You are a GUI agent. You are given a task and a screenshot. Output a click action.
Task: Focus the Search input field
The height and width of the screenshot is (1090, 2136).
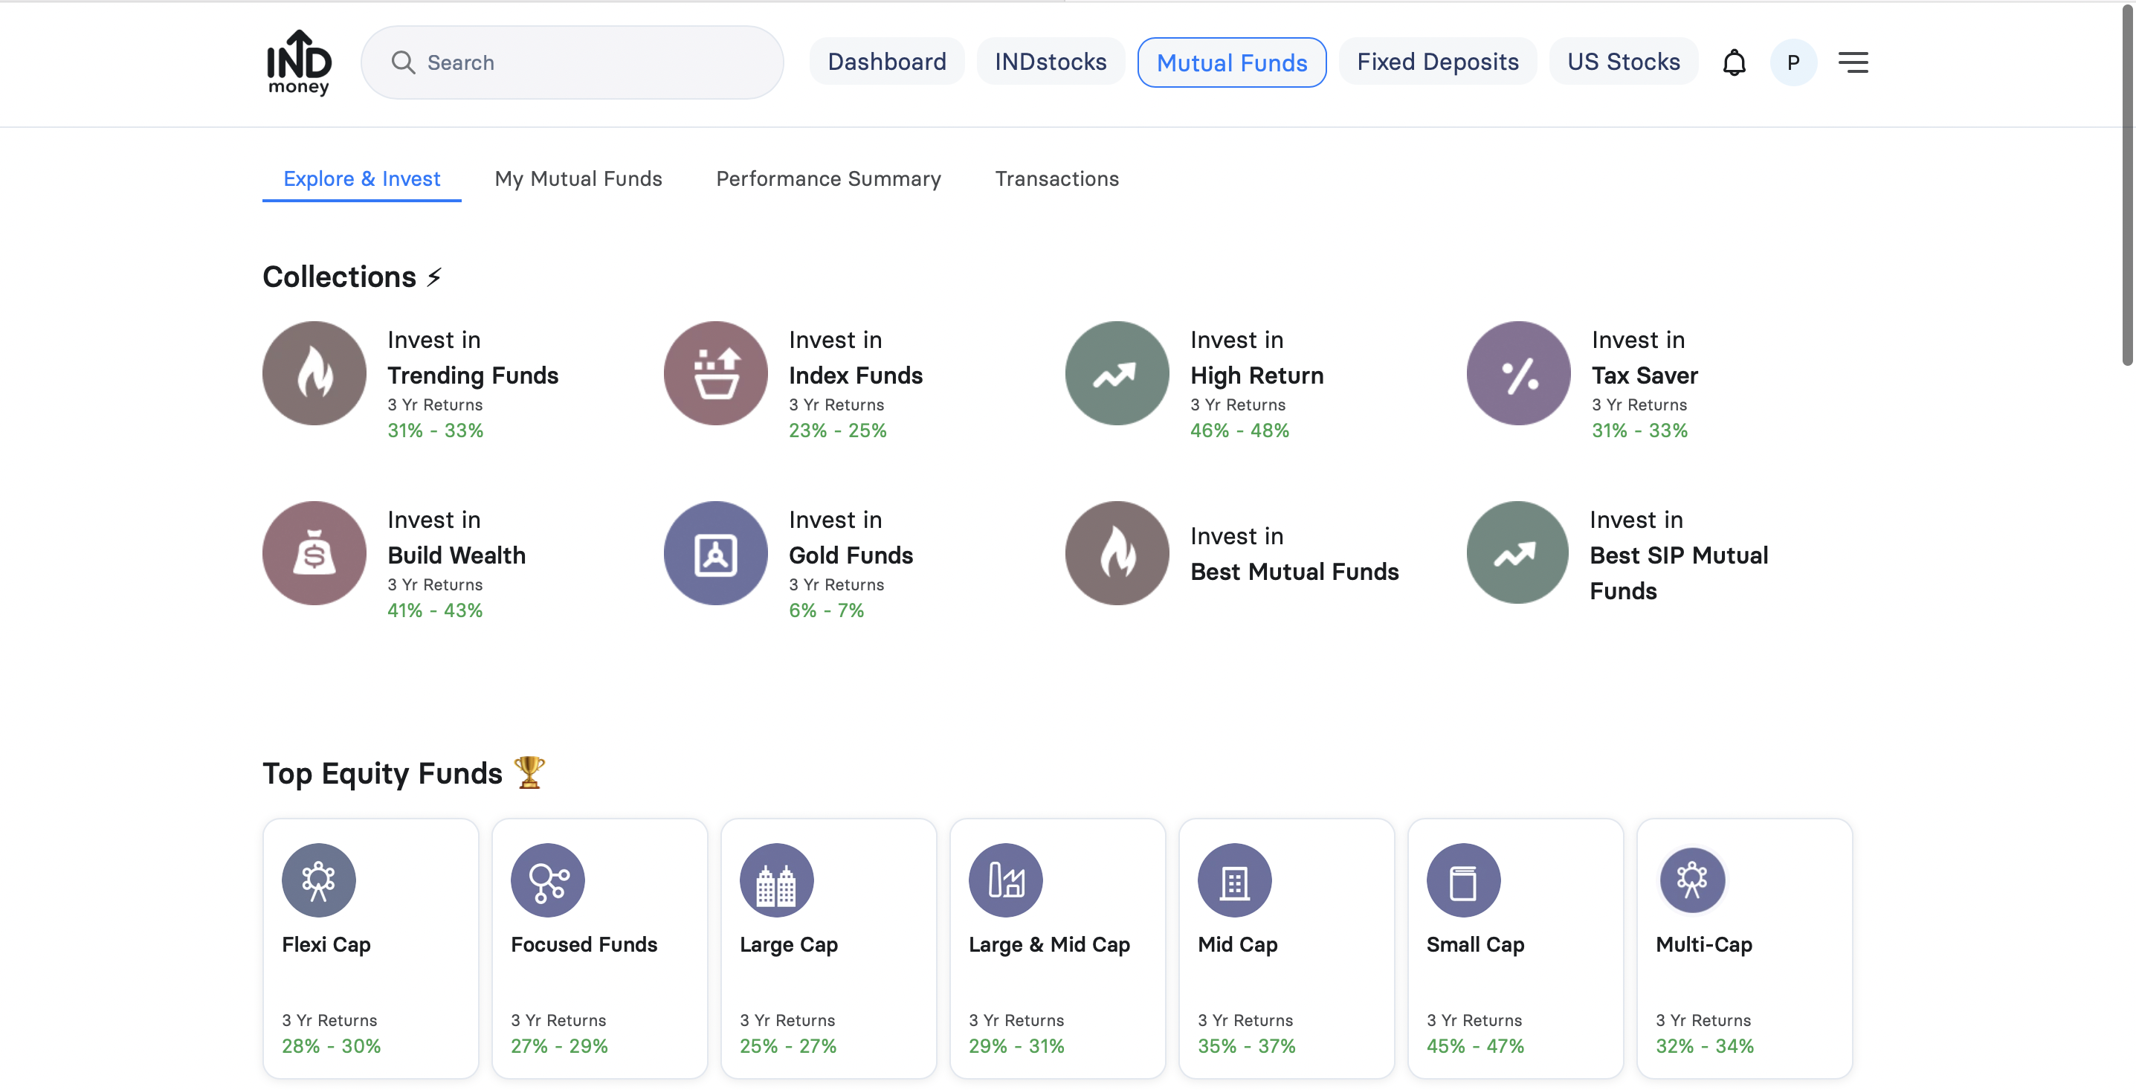pos(571,62)
